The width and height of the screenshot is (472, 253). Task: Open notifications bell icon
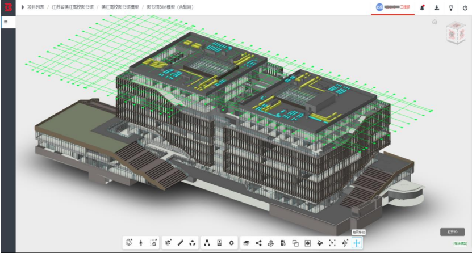tap(423, 7)
